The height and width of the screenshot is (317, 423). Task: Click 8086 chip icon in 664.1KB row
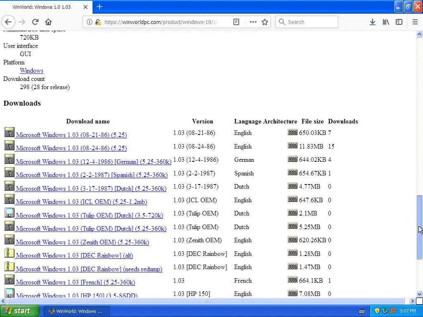(x=292, y=280)
